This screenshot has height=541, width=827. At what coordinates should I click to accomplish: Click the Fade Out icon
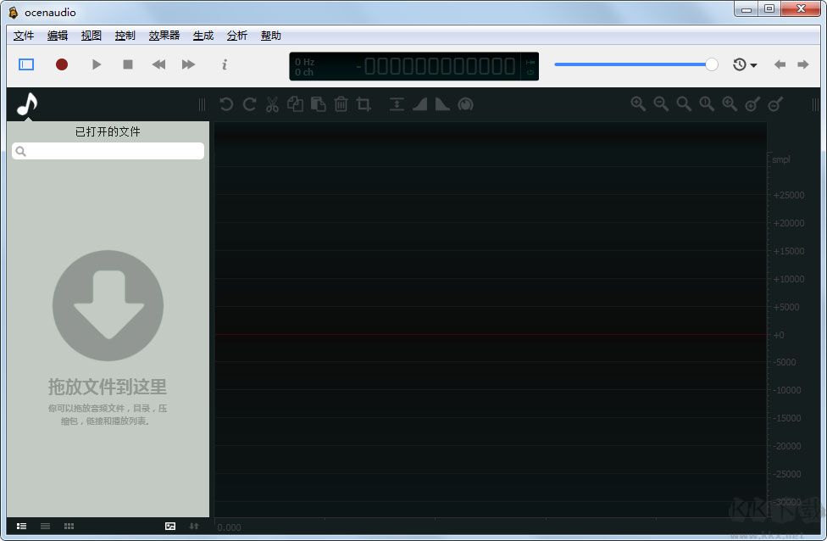pos(441,103)
